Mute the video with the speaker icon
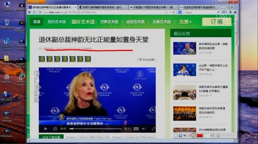 click(x=144, y=129)
